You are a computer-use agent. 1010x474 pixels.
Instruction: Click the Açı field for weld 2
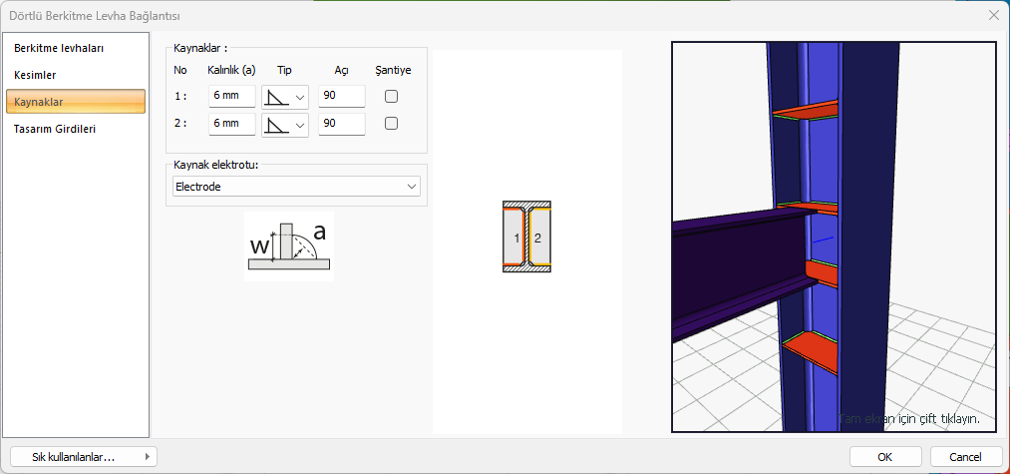point(341,124)
